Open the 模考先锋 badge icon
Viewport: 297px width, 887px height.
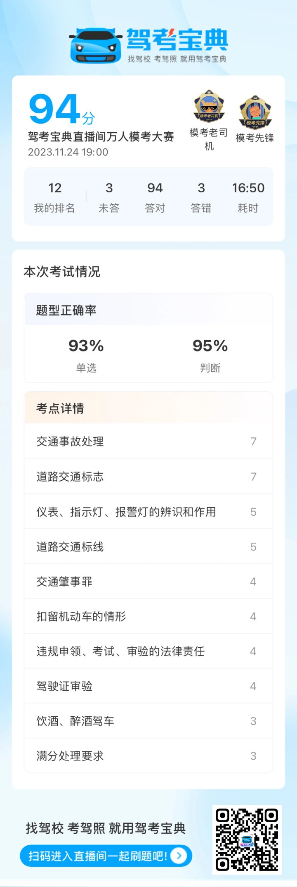click(x=255, y=112)
